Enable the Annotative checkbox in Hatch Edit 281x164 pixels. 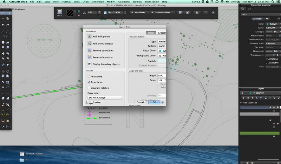click(89, 76)
